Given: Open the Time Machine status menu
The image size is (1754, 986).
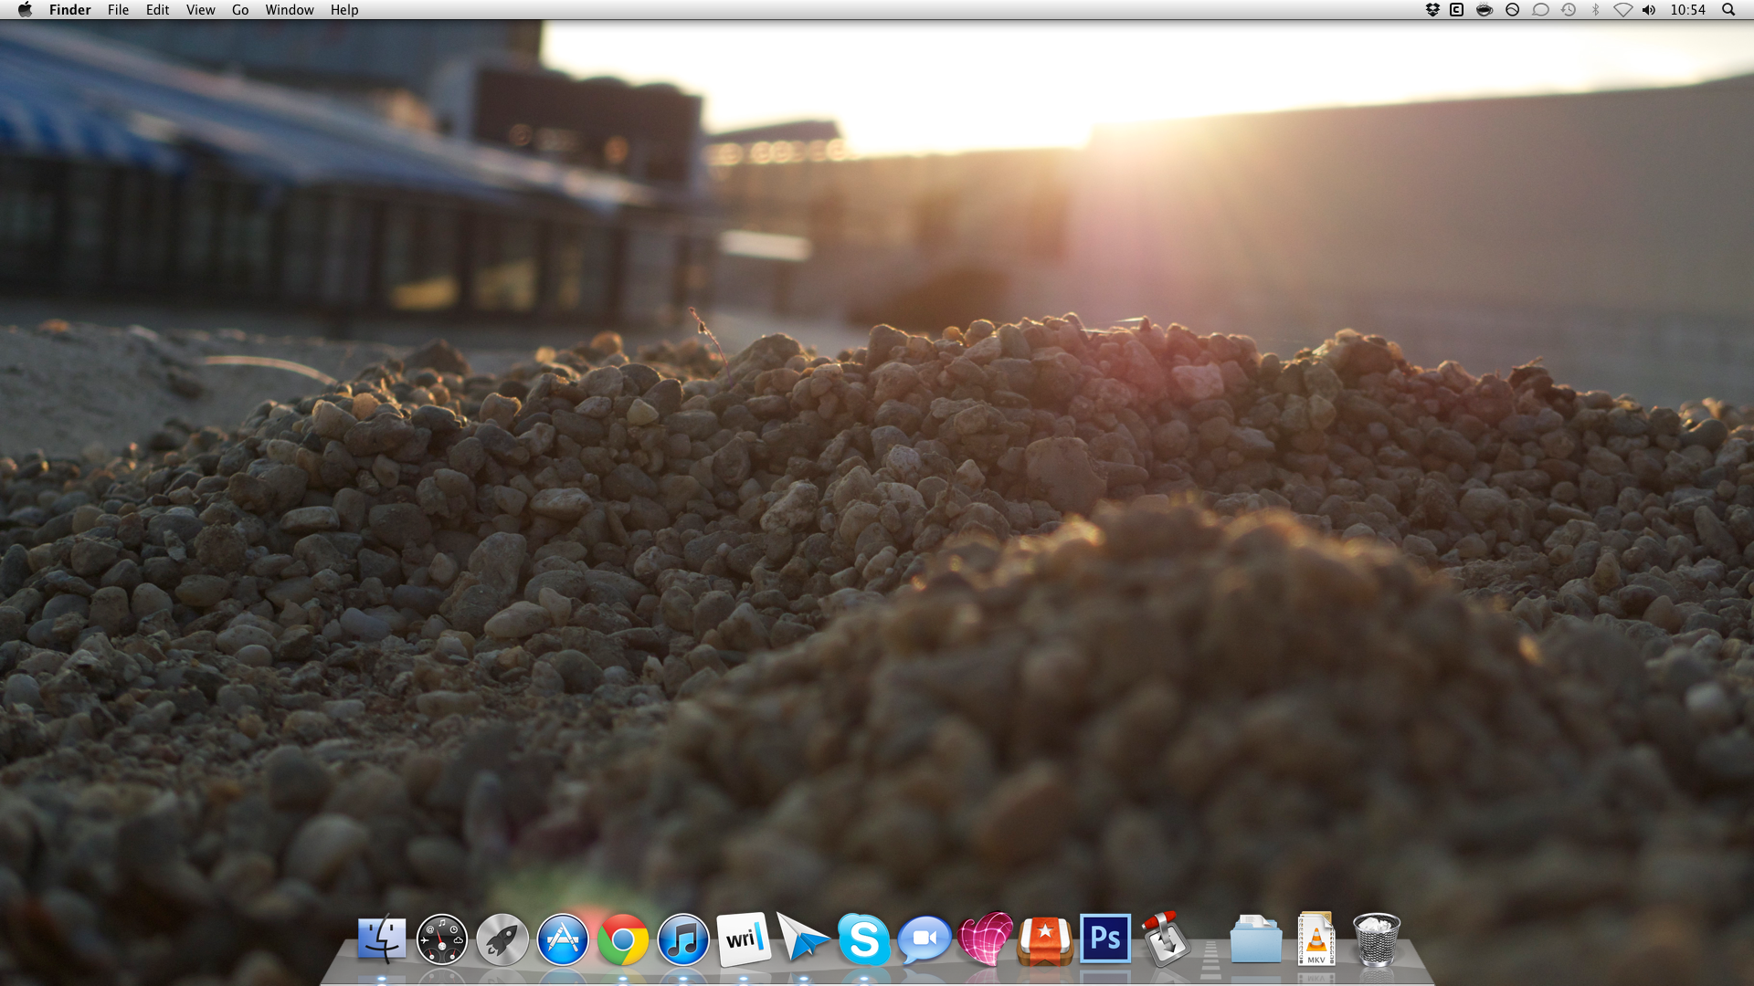Looking at the screenshot, I should coord(1569,10).
